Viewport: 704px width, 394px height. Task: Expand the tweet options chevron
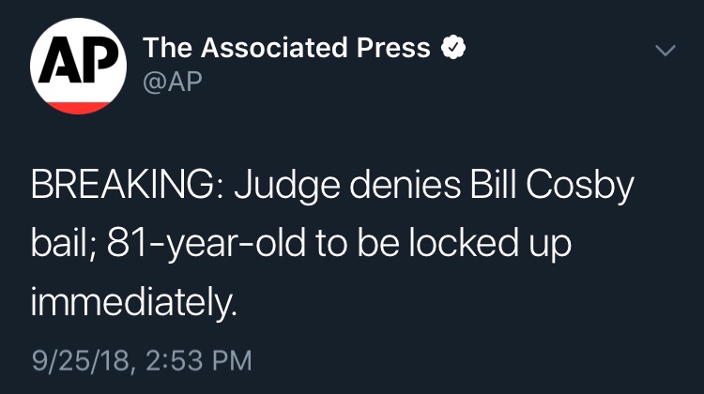point(664,51)
